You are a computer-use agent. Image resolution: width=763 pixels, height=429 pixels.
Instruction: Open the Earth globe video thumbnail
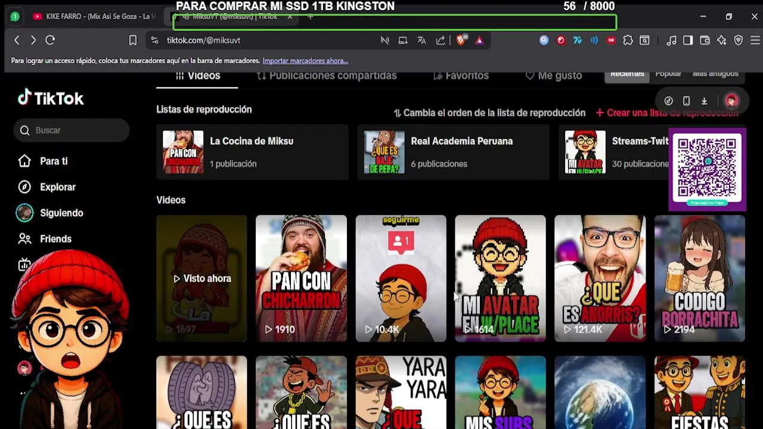[600, 393]
